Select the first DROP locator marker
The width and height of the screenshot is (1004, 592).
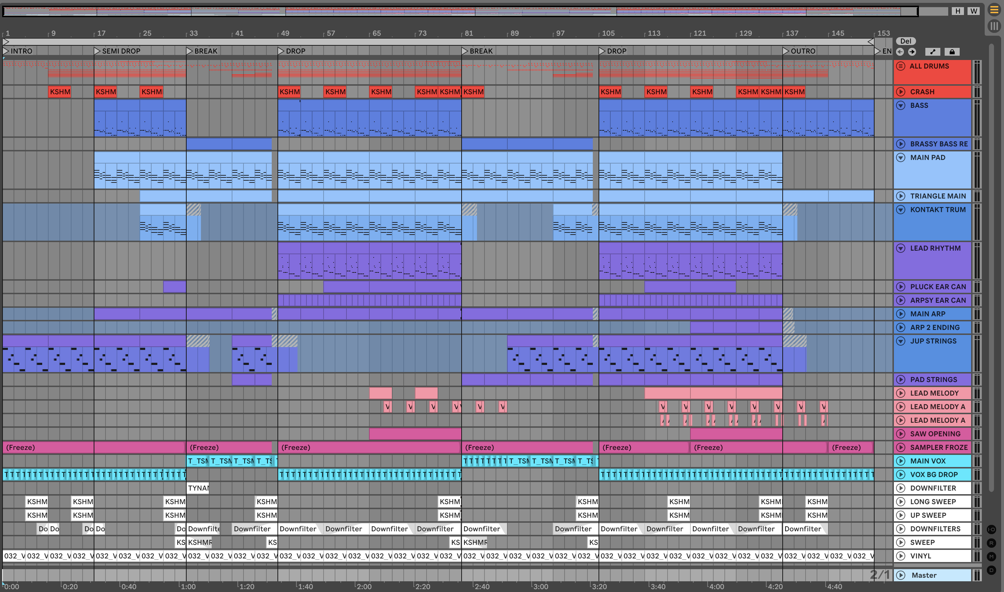(281, 51)
